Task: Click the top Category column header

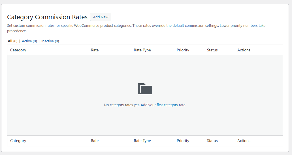Action: coord(18,50)
